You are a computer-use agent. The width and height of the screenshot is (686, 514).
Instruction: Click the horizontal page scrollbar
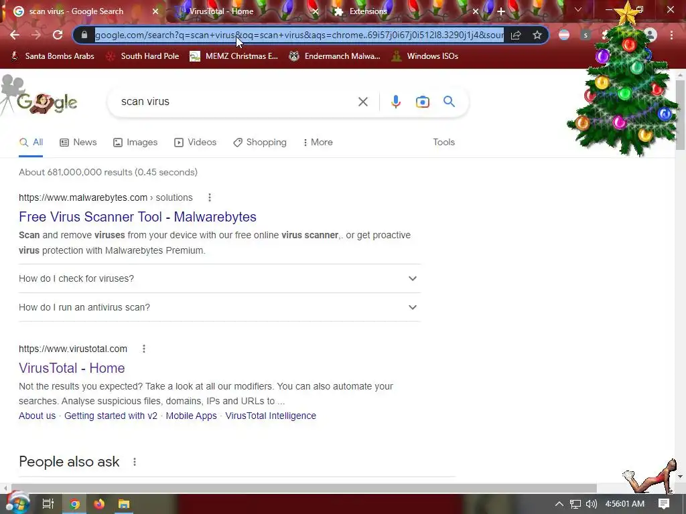click(x=303, y=488)
